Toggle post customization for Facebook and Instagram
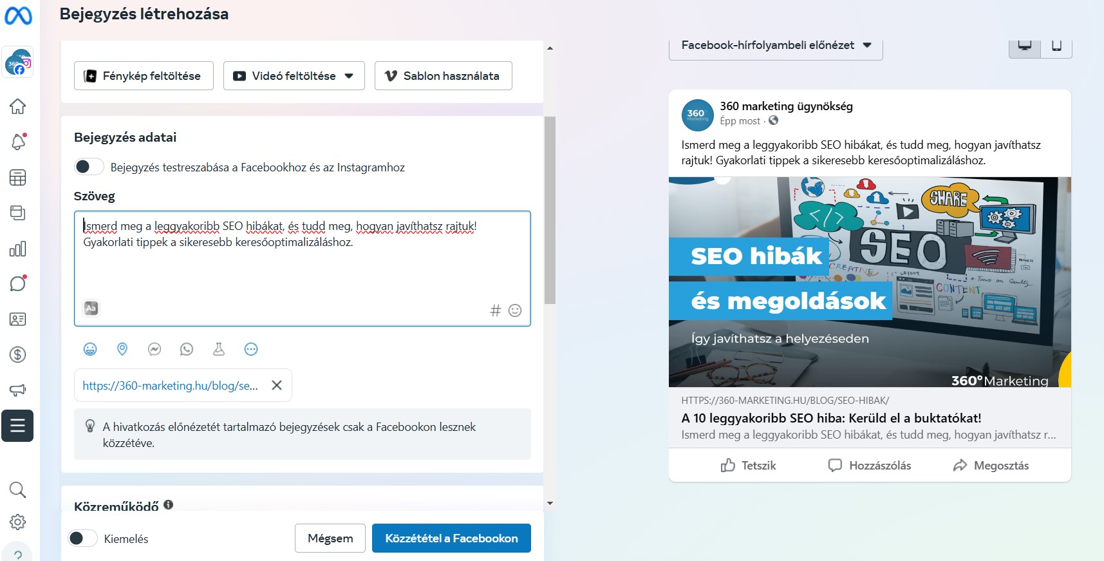The width and height of the screenshot is (1104, 561). [89, 167]
